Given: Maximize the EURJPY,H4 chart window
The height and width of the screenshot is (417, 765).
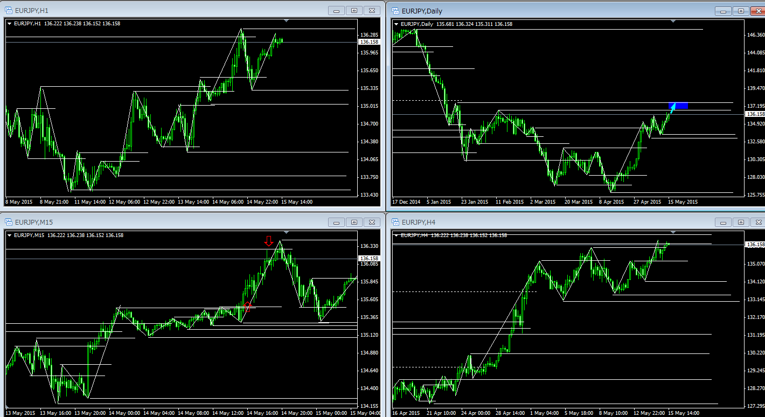Looking at the screenshot, I should pyautogui.click(x=741, y=222).
